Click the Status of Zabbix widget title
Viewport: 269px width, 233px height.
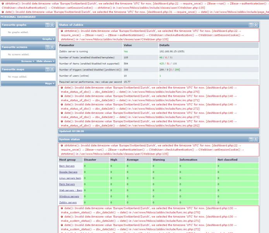click(71, 25)
